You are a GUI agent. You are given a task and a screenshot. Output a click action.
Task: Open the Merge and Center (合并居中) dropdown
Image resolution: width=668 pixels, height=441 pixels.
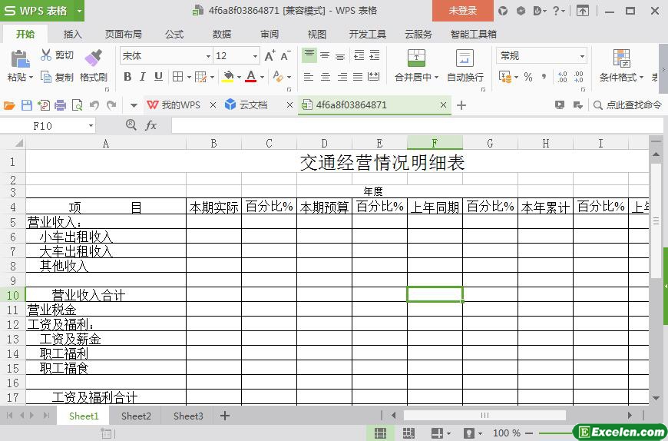436,78
